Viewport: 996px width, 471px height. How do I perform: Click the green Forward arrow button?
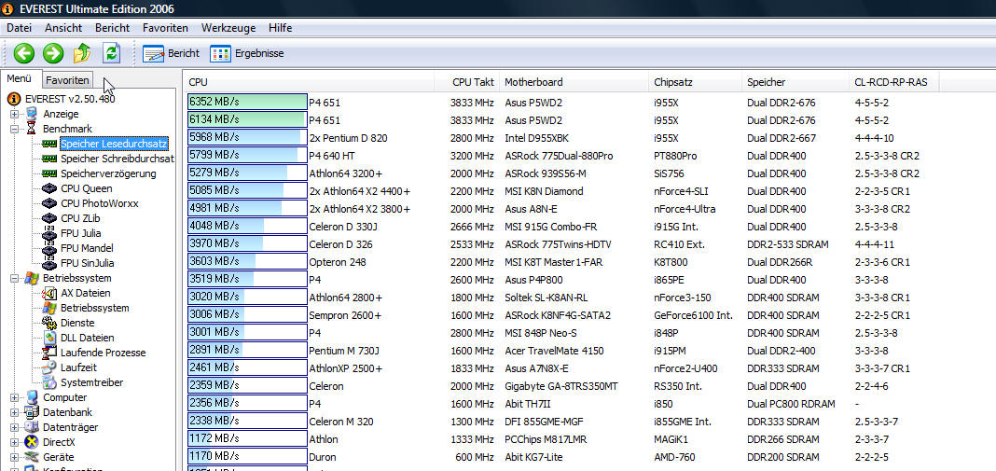(53, 53)
